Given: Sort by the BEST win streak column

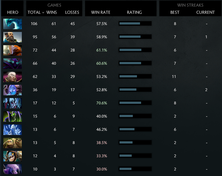Looking at the screenshot, I should (175, 12).
